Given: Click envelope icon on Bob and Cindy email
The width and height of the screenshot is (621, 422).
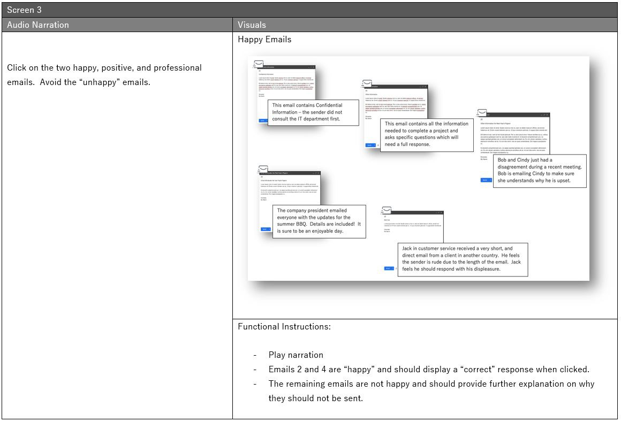Looking at the screenshot, I should 482,113.
